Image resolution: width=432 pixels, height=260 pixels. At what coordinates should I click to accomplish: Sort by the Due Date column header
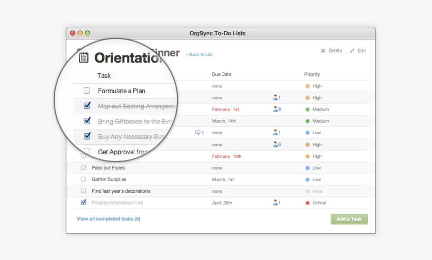pyautogui.click(x=221, y=74)
